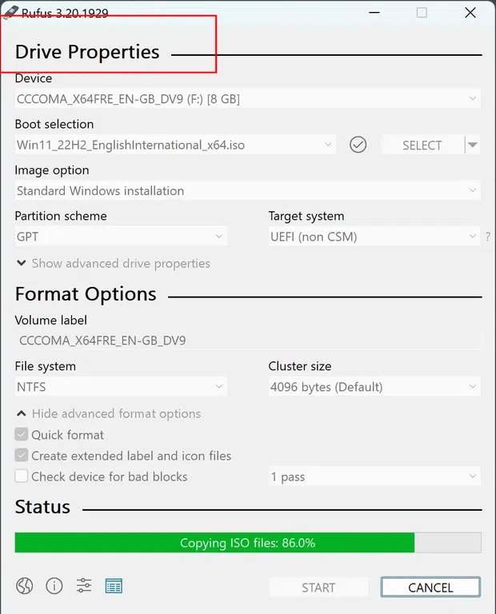Click the Copying ISO files progress bar
The width and height of the screenshot is (496, 614).
click(248, 543)
